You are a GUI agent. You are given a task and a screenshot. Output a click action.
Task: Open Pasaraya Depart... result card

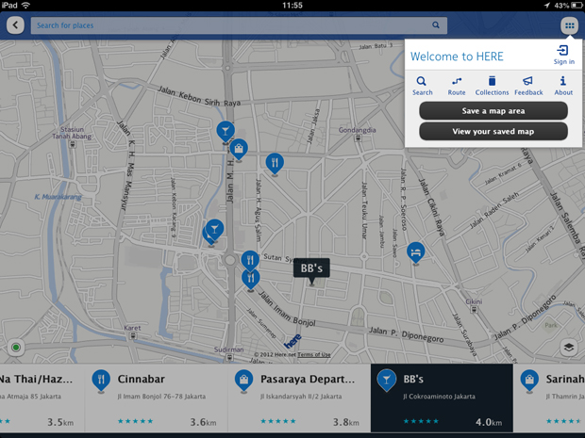click(x=299, y=397)
